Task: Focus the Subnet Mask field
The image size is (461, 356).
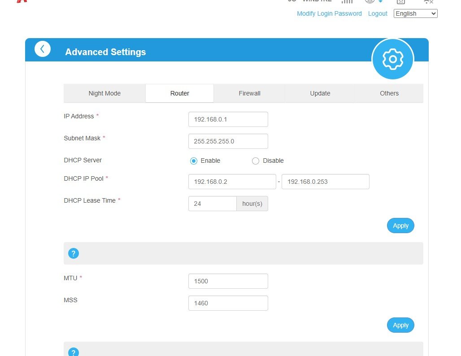Action: pos(228,141)
